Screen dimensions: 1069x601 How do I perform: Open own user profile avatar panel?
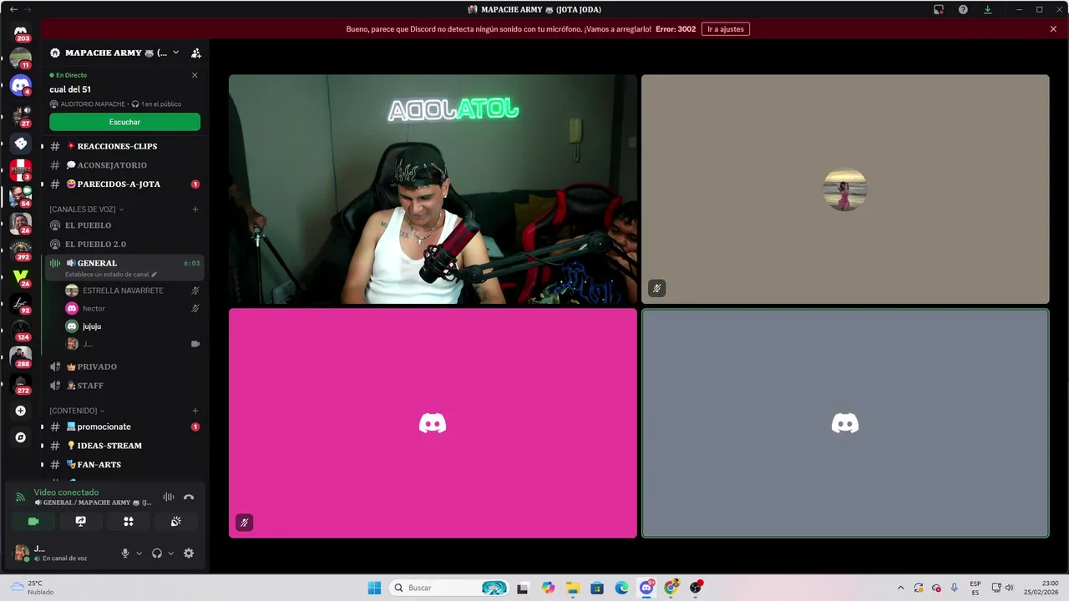click(62, 553)
